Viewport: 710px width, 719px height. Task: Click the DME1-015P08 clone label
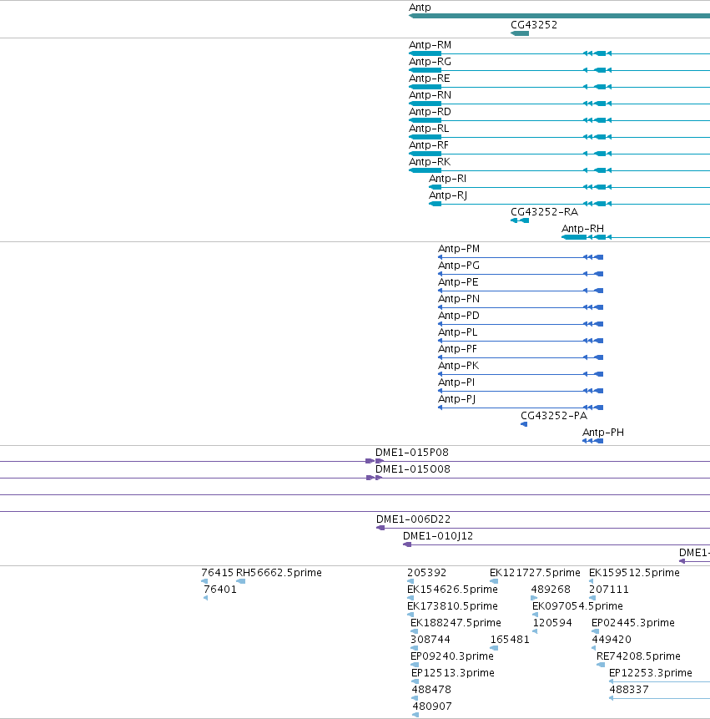coord(412,453)
